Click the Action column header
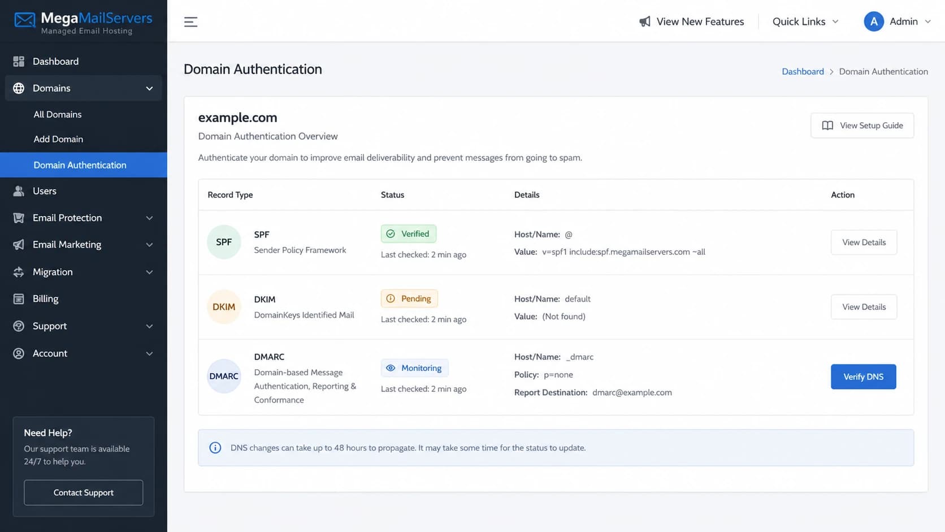The height and width of the screenshot is (532, 945). 843,194
